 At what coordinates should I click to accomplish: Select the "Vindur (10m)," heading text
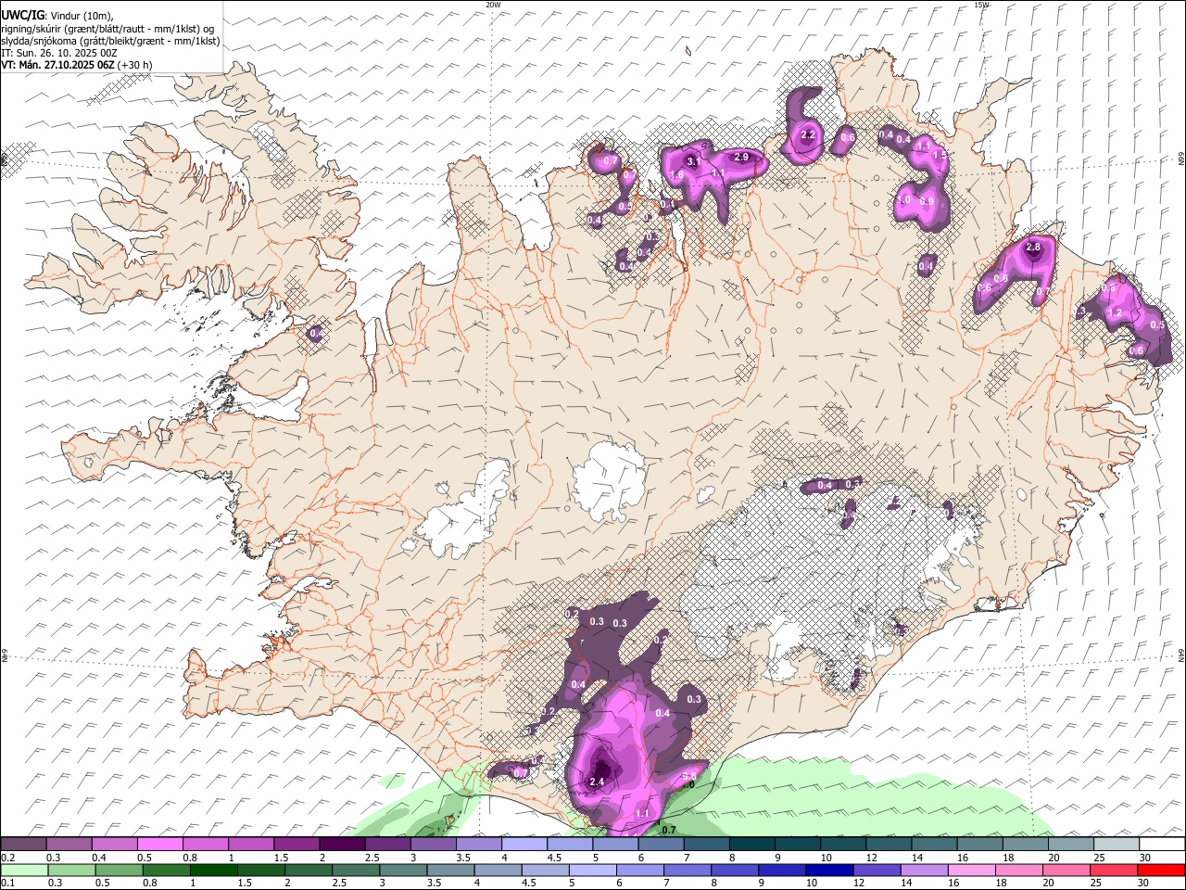point(83,15)
